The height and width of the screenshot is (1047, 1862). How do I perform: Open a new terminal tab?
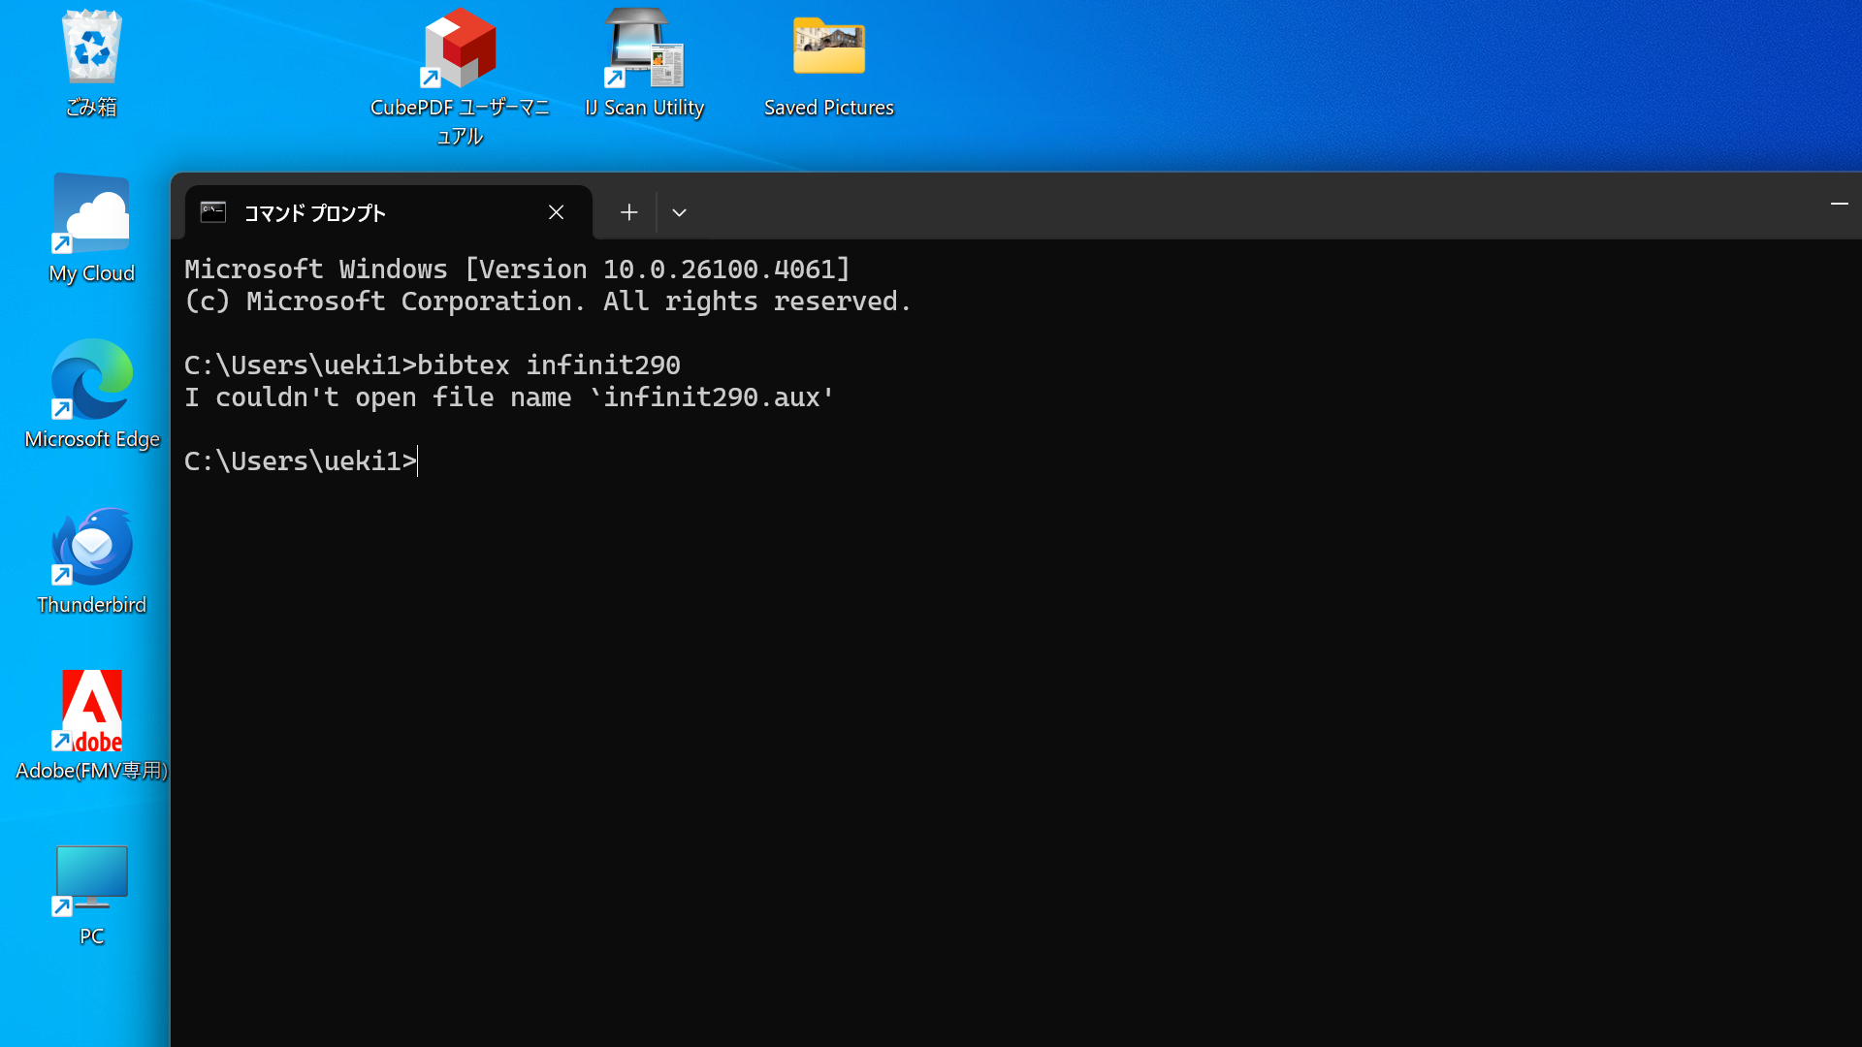(x=628, y=212)
